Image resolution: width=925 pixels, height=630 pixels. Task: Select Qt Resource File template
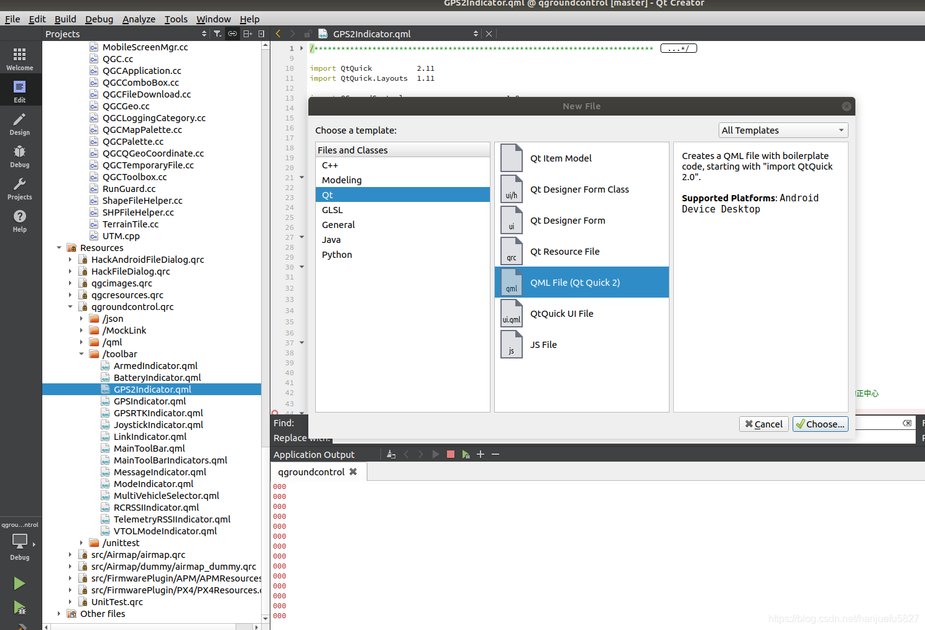(582, 251)
